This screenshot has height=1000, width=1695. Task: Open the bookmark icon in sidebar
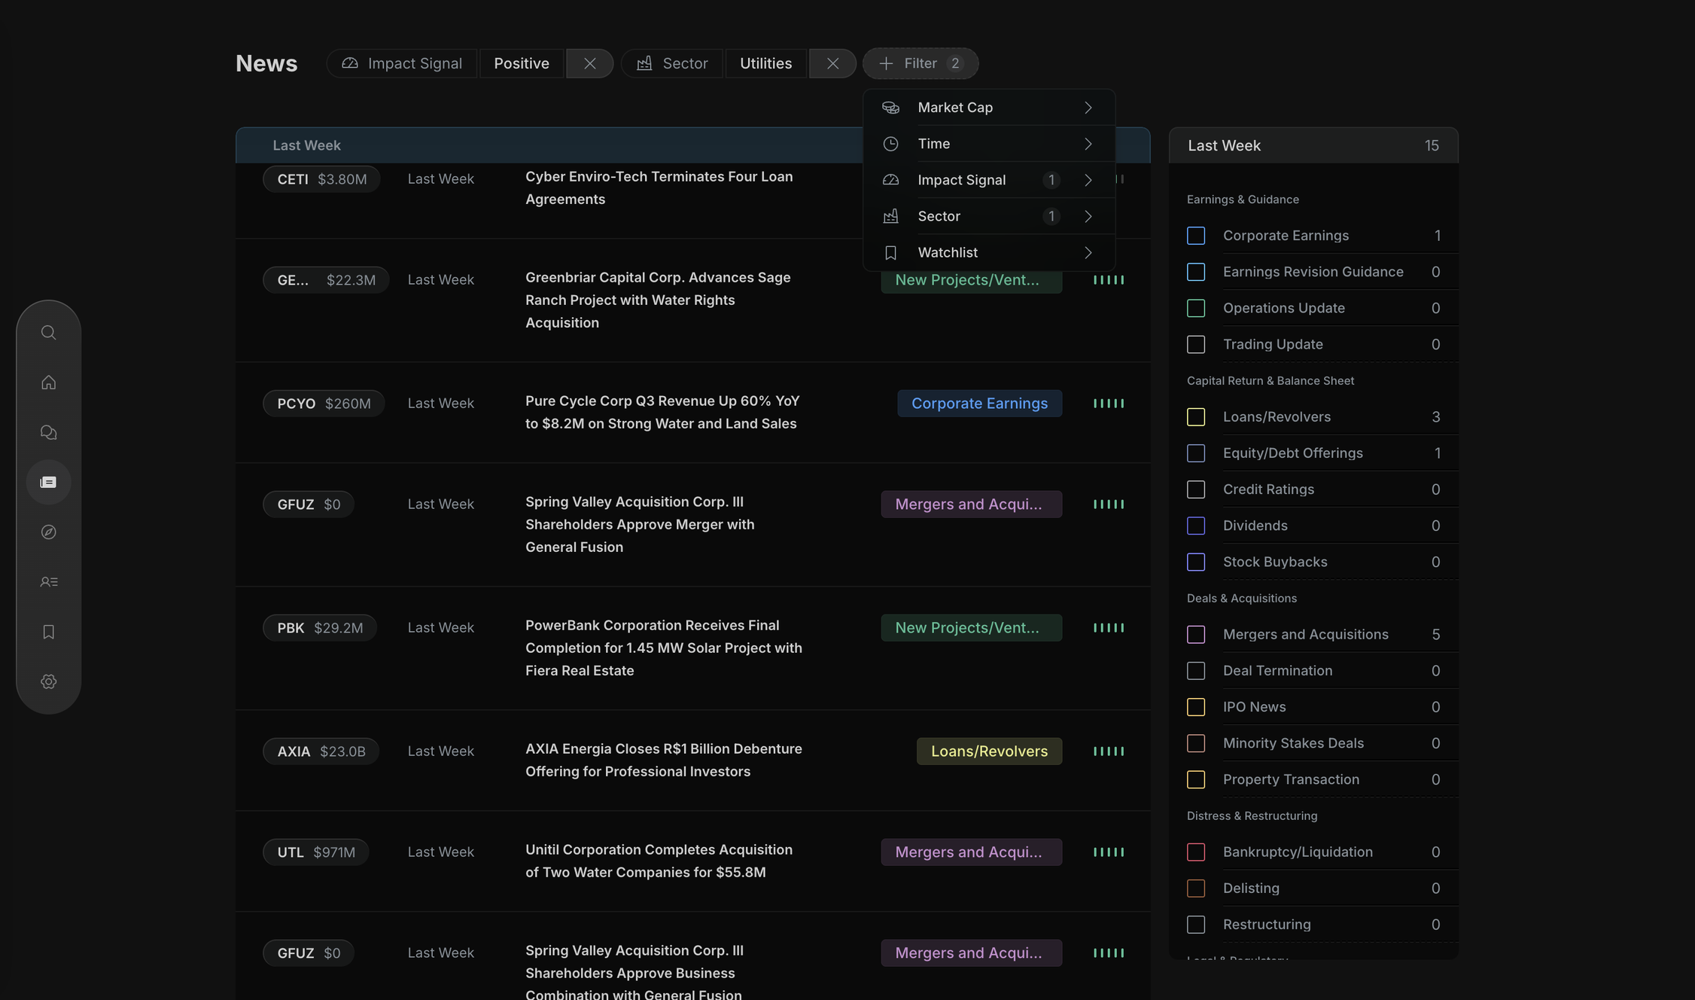tap(48, 632)
